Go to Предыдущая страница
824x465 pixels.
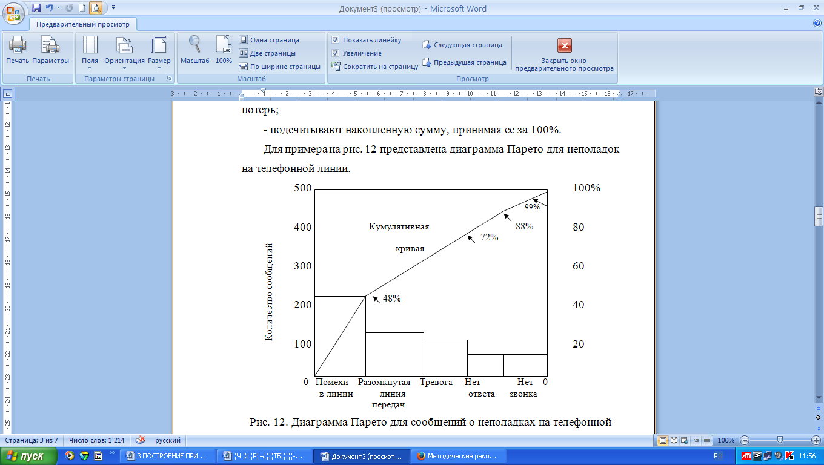point(464,62)
